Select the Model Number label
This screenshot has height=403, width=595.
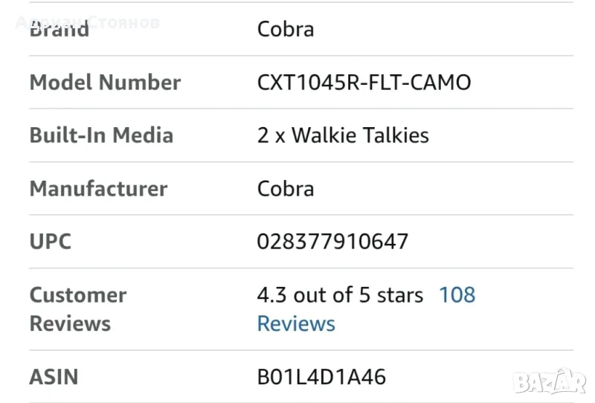105,83
